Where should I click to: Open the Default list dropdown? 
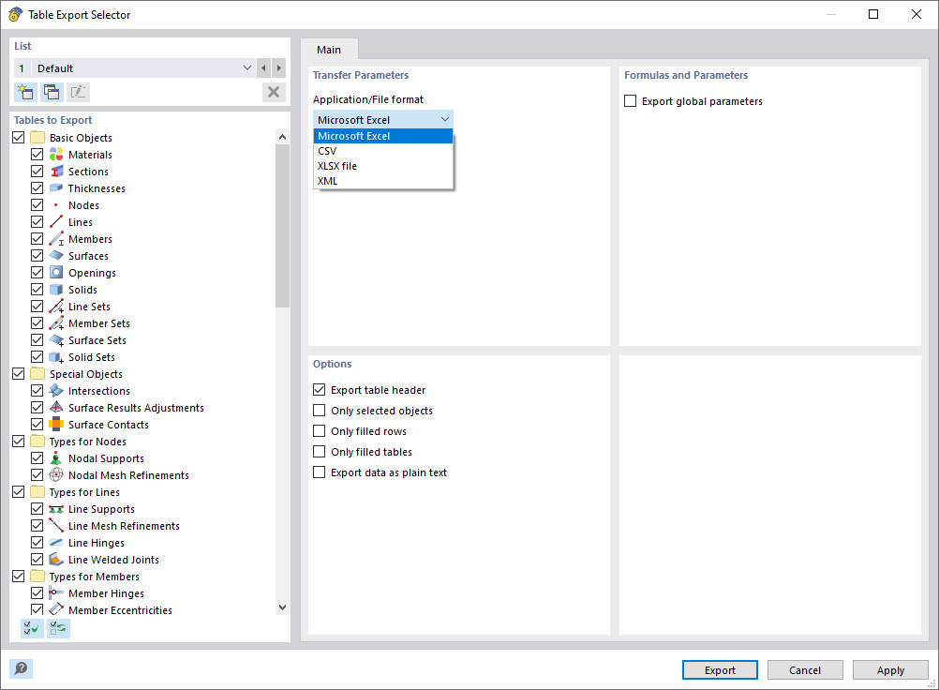coord(246,67)
